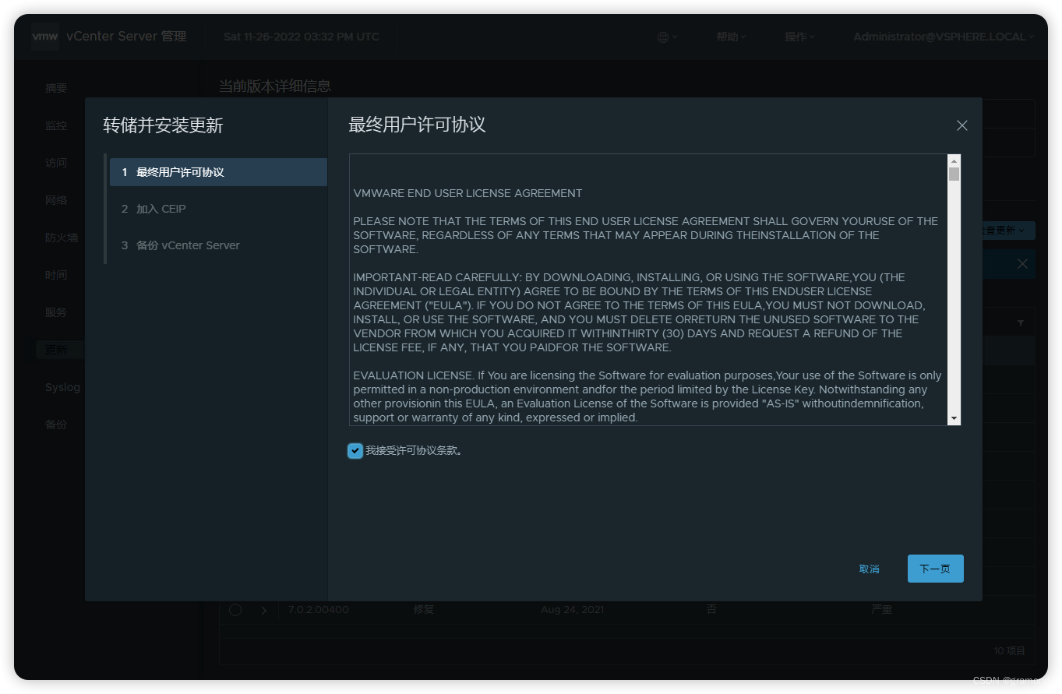Click the table column filter icon

tap(1021, 322)
